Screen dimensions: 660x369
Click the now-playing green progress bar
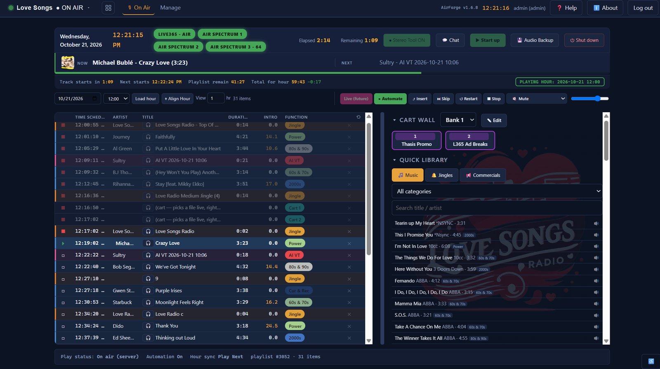coord(238,73)
